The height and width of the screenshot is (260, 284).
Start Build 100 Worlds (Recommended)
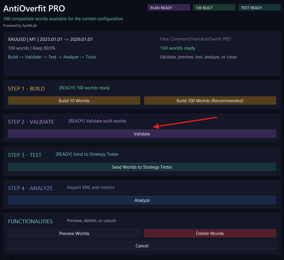pyautogui.click(x=210, y=100)
